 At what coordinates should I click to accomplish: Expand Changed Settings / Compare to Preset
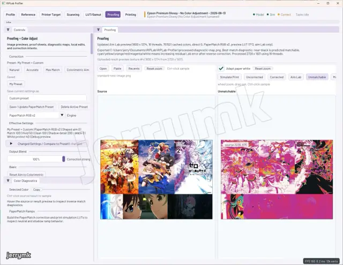(47, 144)
